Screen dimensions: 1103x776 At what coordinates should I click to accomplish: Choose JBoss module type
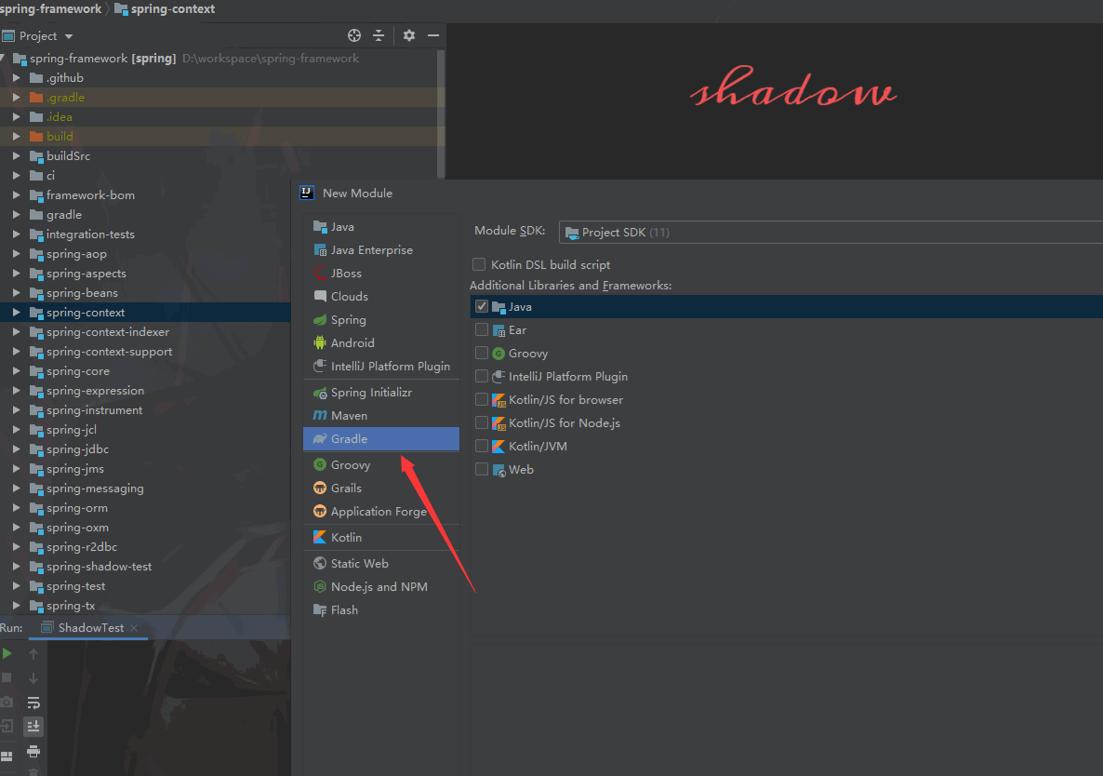[x=381, y=273]
